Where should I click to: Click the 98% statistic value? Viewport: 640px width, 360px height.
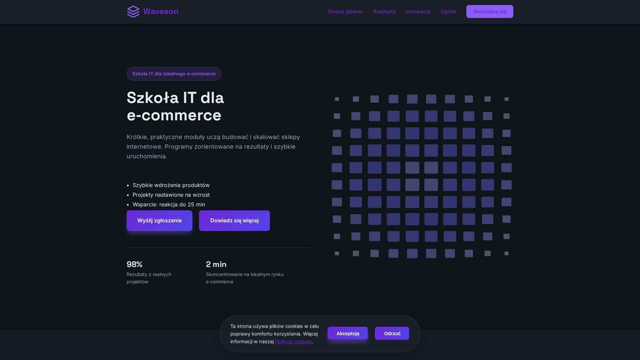pos(134,264)
